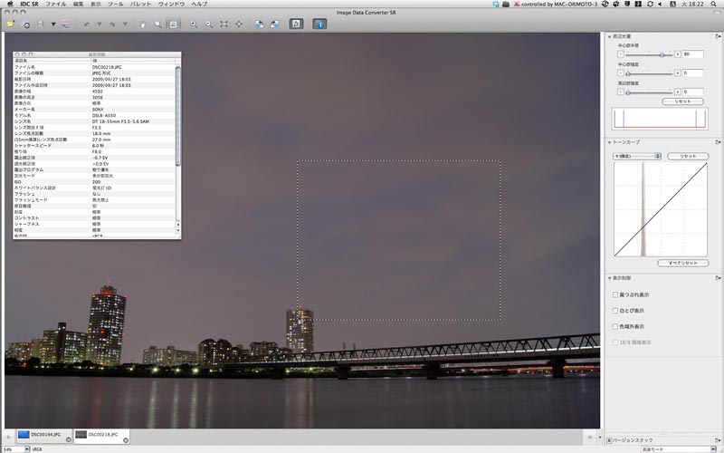Open the パレット menu

(140, 4)
